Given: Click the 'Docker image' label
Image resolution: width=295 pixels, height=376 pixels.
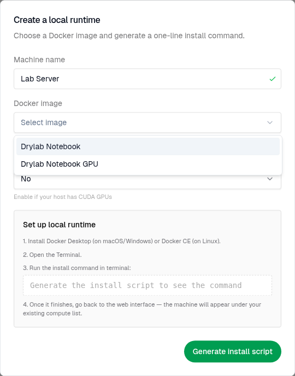Looking at the screenshot, I should [38, 103].
